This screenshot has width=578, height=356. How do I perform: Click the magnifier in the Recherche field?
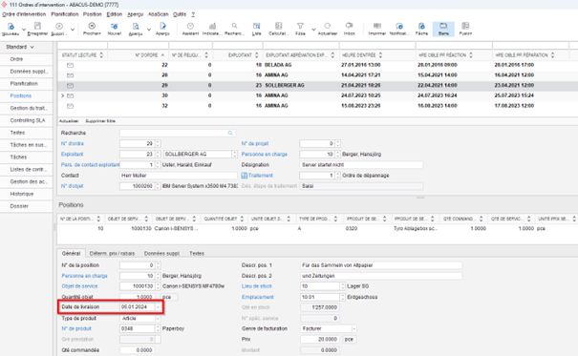(230, 133)
